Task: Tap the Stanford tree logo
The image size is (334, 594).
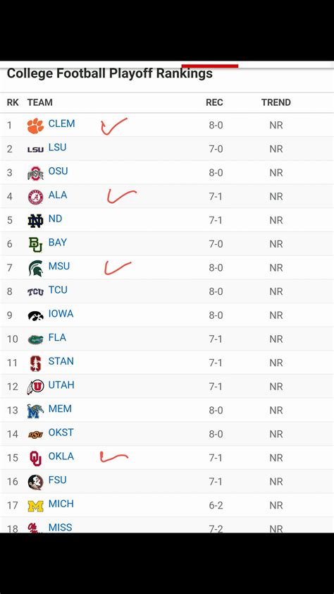Action: 35,363
